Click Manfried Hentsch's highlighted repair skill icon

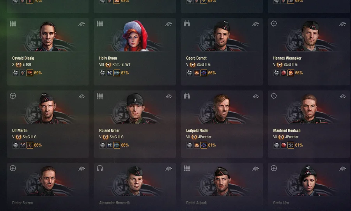291,145
